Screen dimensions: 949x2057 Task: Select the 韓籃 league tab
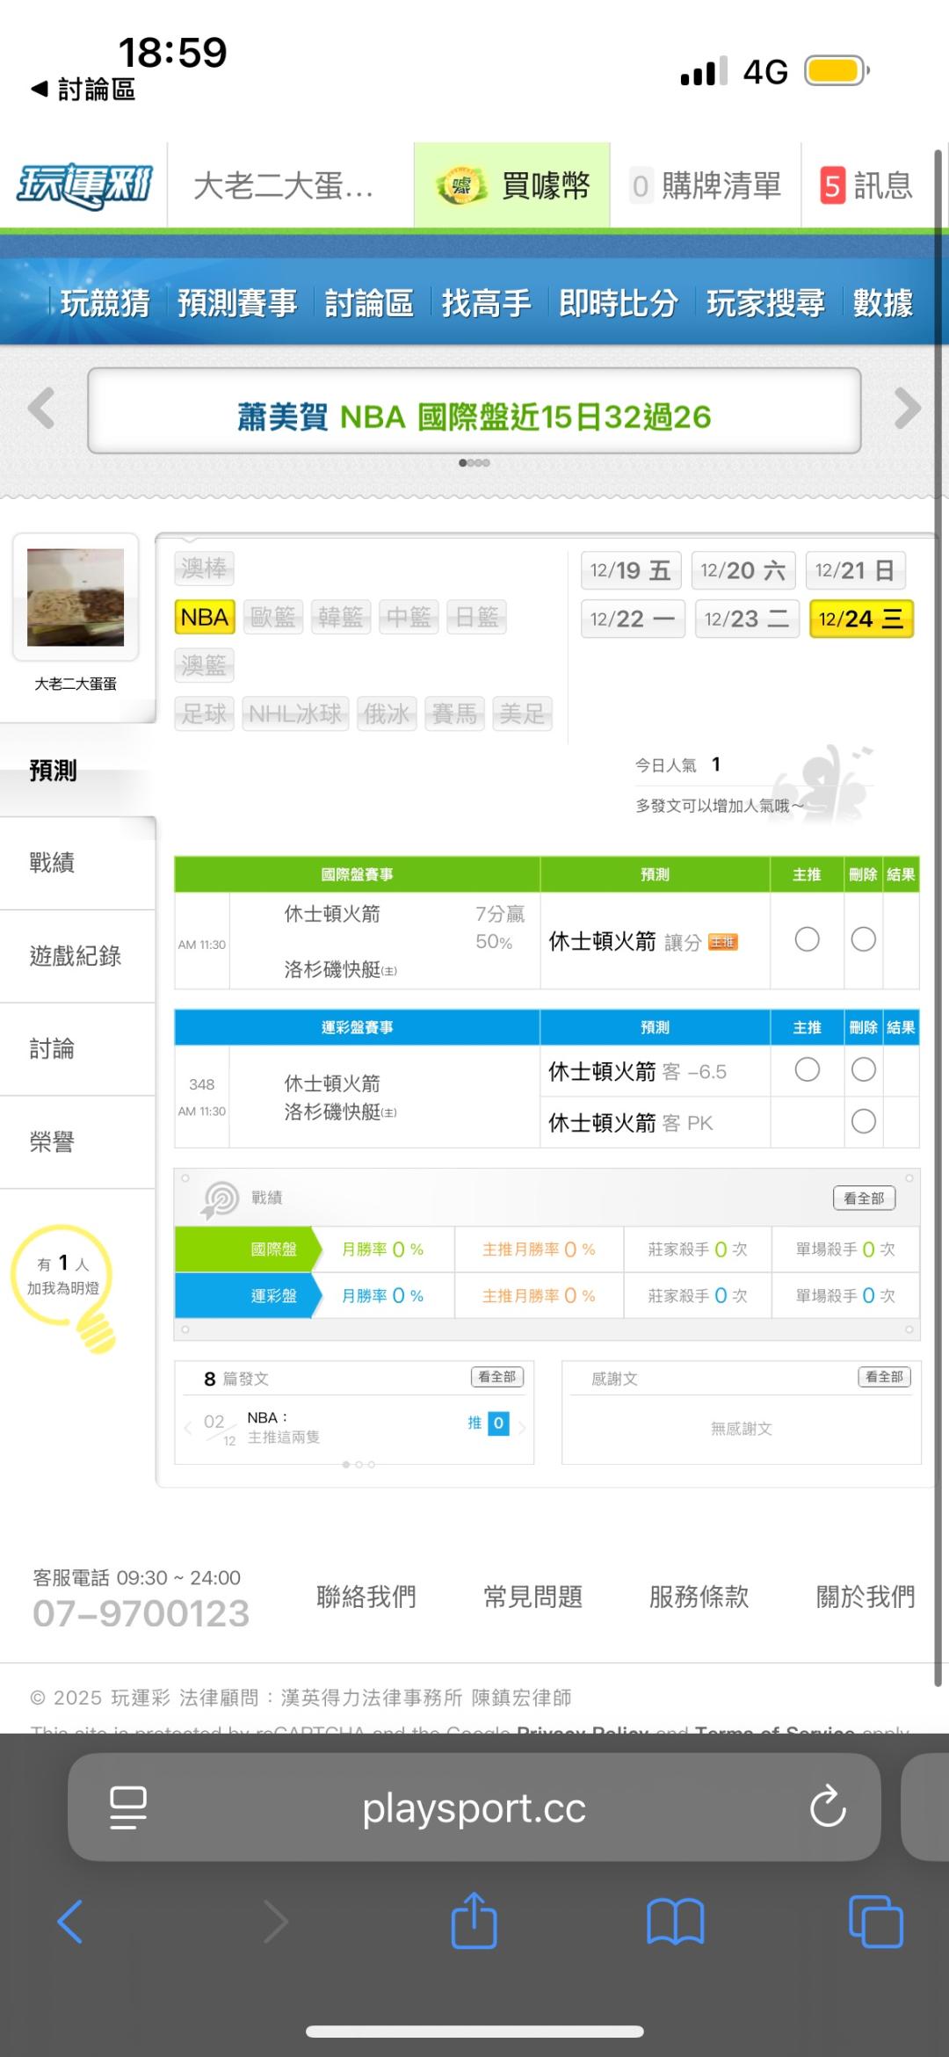[x=341, y=617]
